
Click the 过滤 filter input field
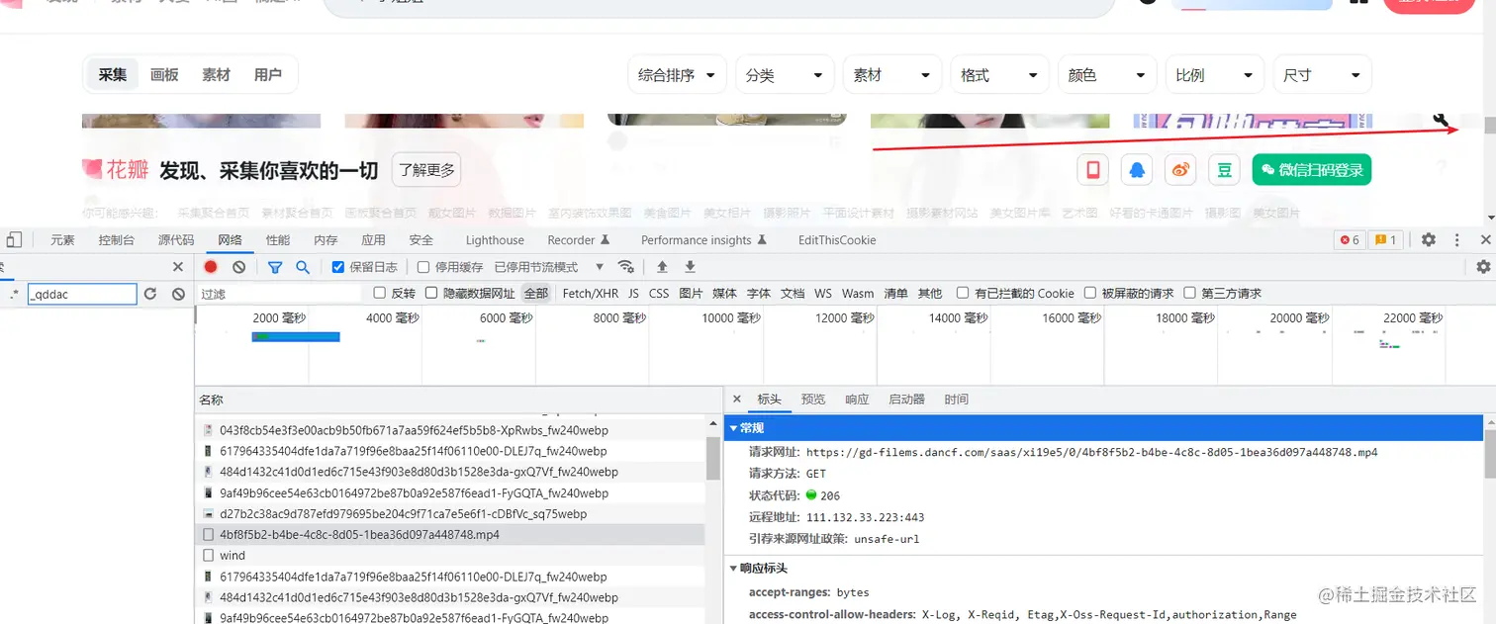point(281,294)
